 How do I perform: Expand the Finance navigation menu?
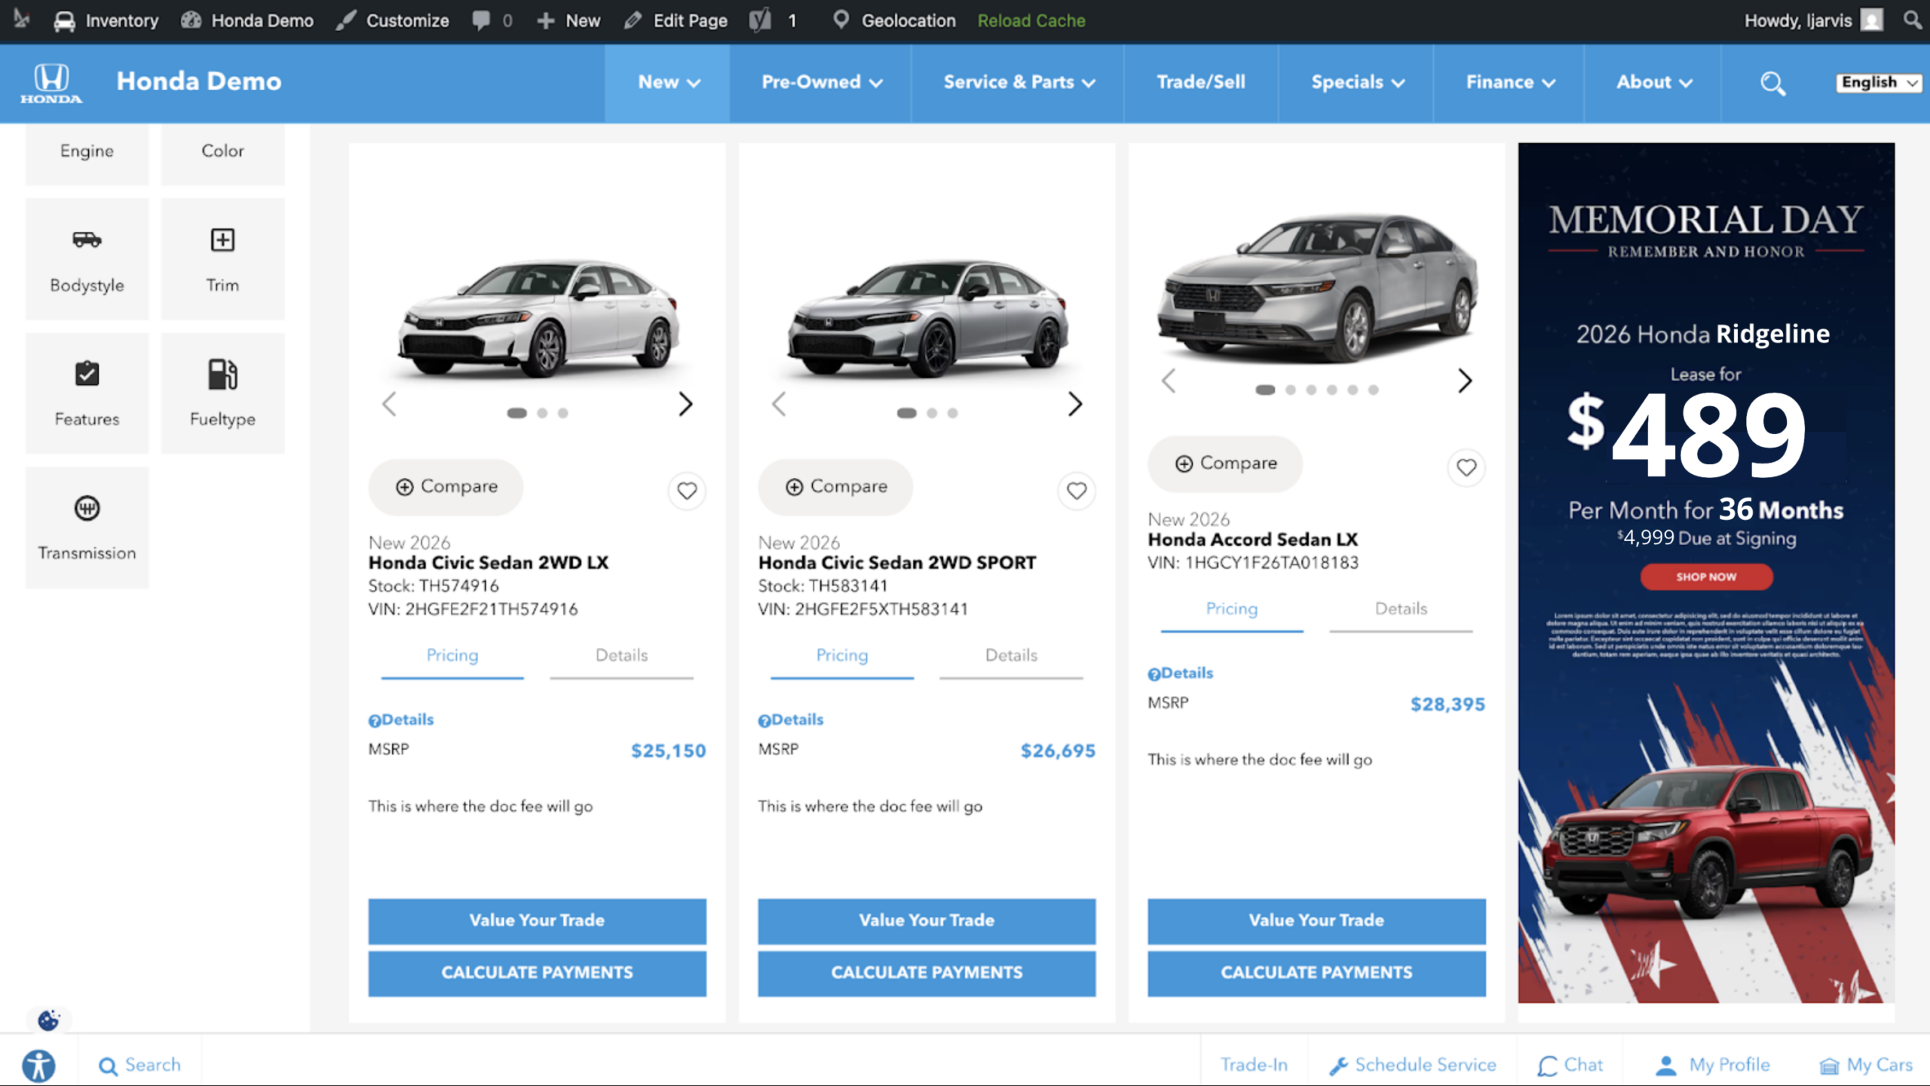1510,82
